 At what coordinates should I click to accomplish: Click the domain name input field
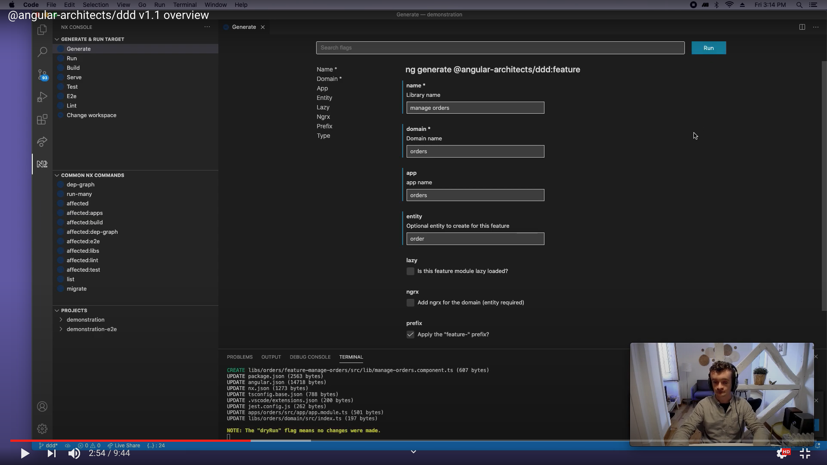coord(475,151)
